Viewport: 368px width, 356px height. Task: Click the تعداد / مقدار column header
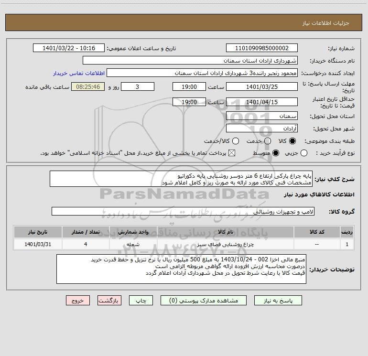click(x=86, y=232)
